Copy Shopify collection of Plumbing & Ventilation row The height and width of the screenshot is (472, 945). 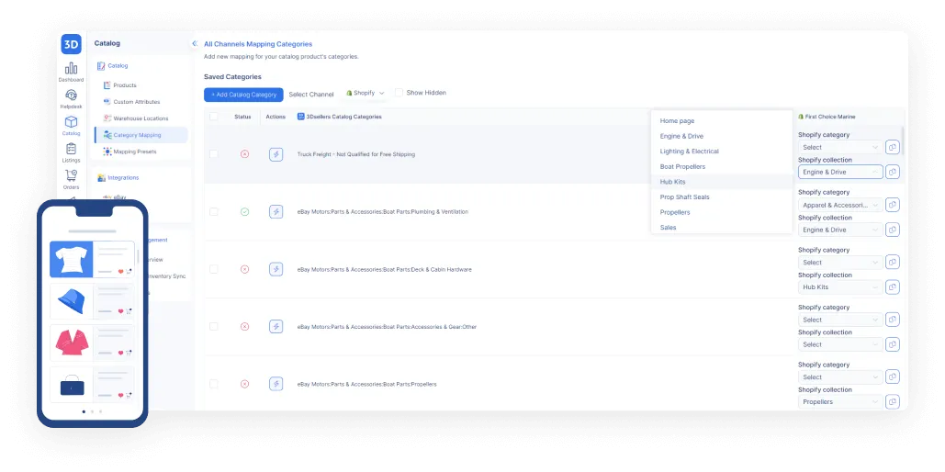pyautogui.click(x=893, y=230)
